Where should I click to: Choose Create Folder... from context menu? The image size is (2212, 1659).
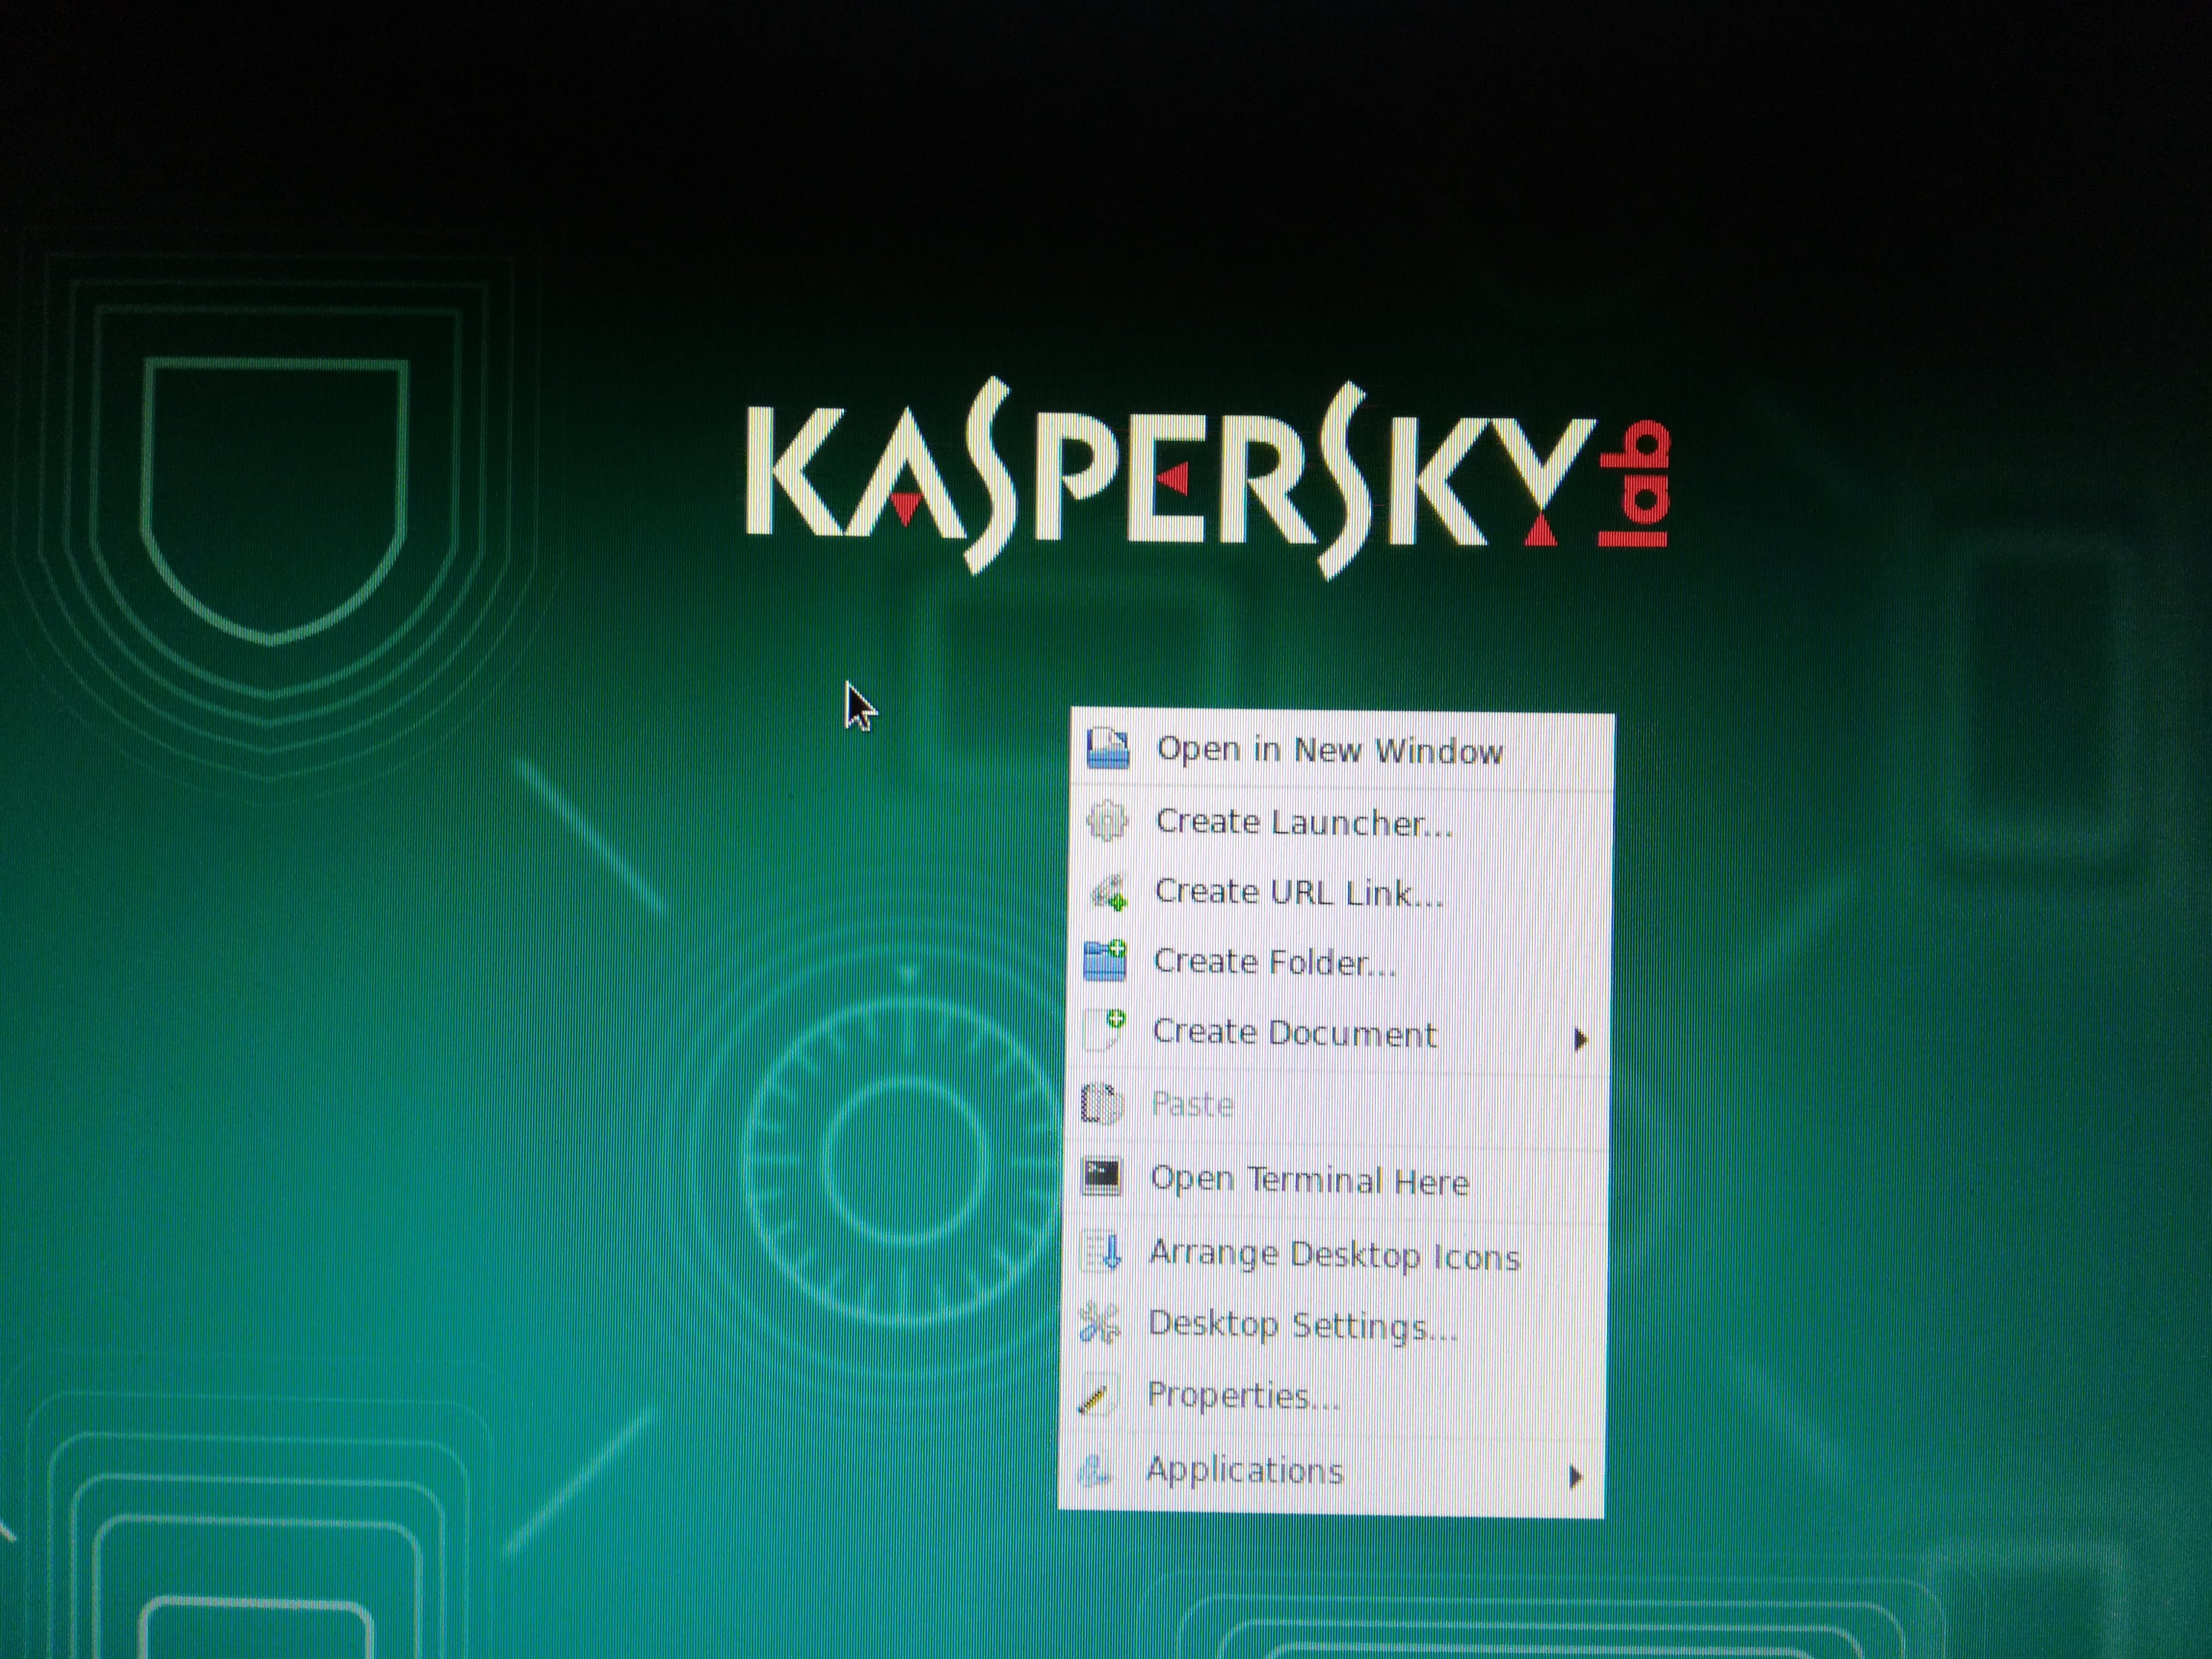click(x=1274, y=962)
